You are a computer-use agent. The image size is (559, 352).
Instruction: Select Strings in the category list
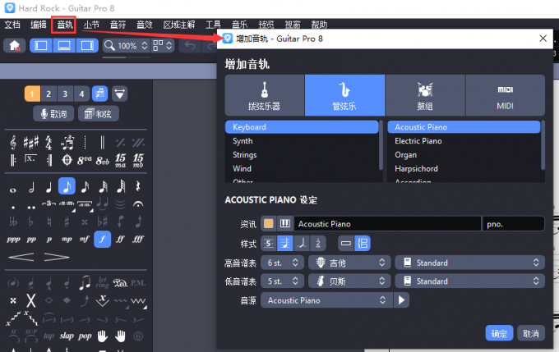pyautogui.click(x=302, y=155)
